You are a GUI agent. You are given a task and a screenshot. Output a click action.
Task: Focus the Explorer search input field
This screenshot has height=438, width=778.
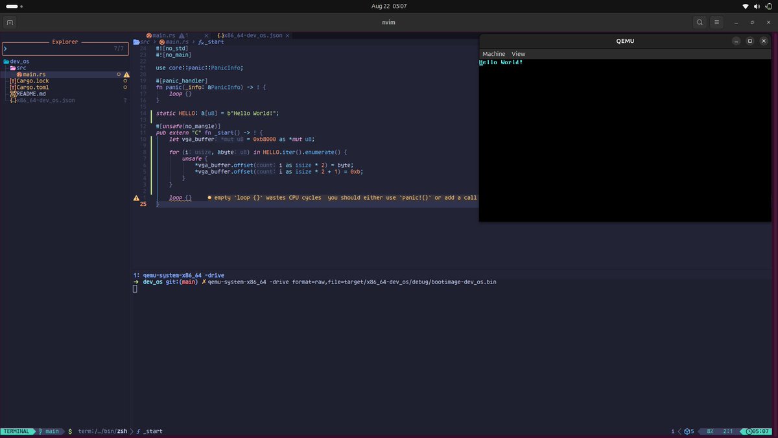point(65,49)
